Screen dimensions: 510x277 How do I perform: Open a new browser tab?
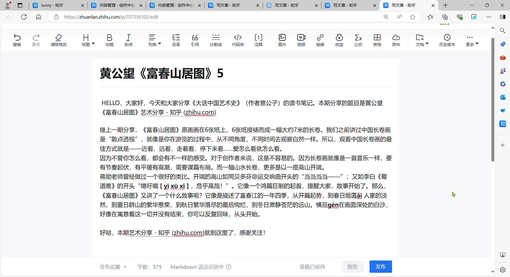tap(445, 5)
